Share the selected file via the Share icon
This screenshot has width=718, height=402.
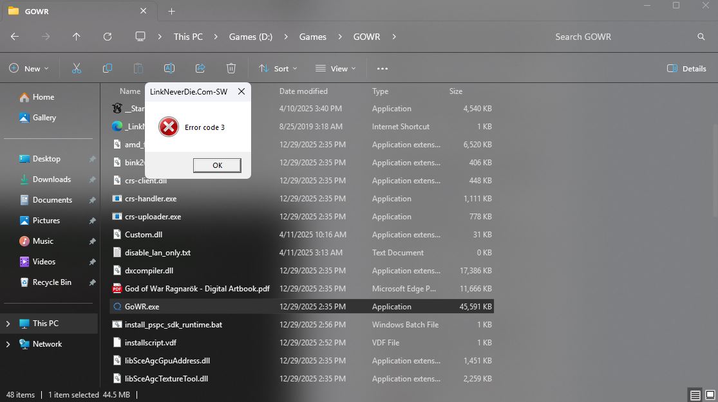point(200,68)
